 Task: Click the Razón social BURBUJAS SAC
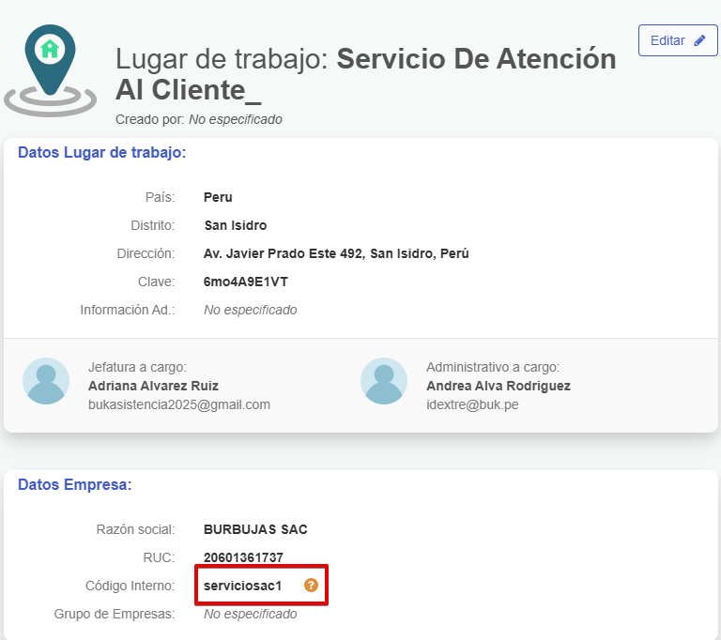pos(255,529)
